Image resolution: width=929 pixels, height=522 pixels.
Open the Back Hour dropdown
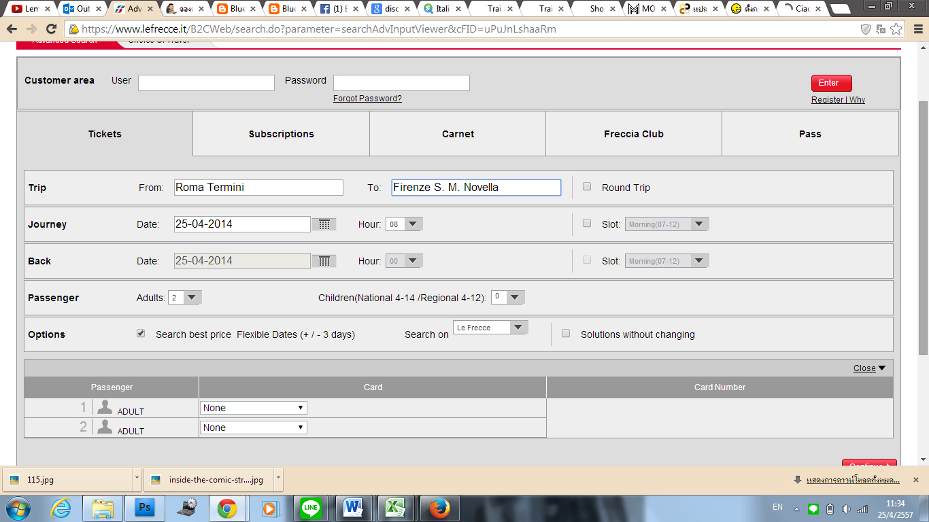[404, 261]
